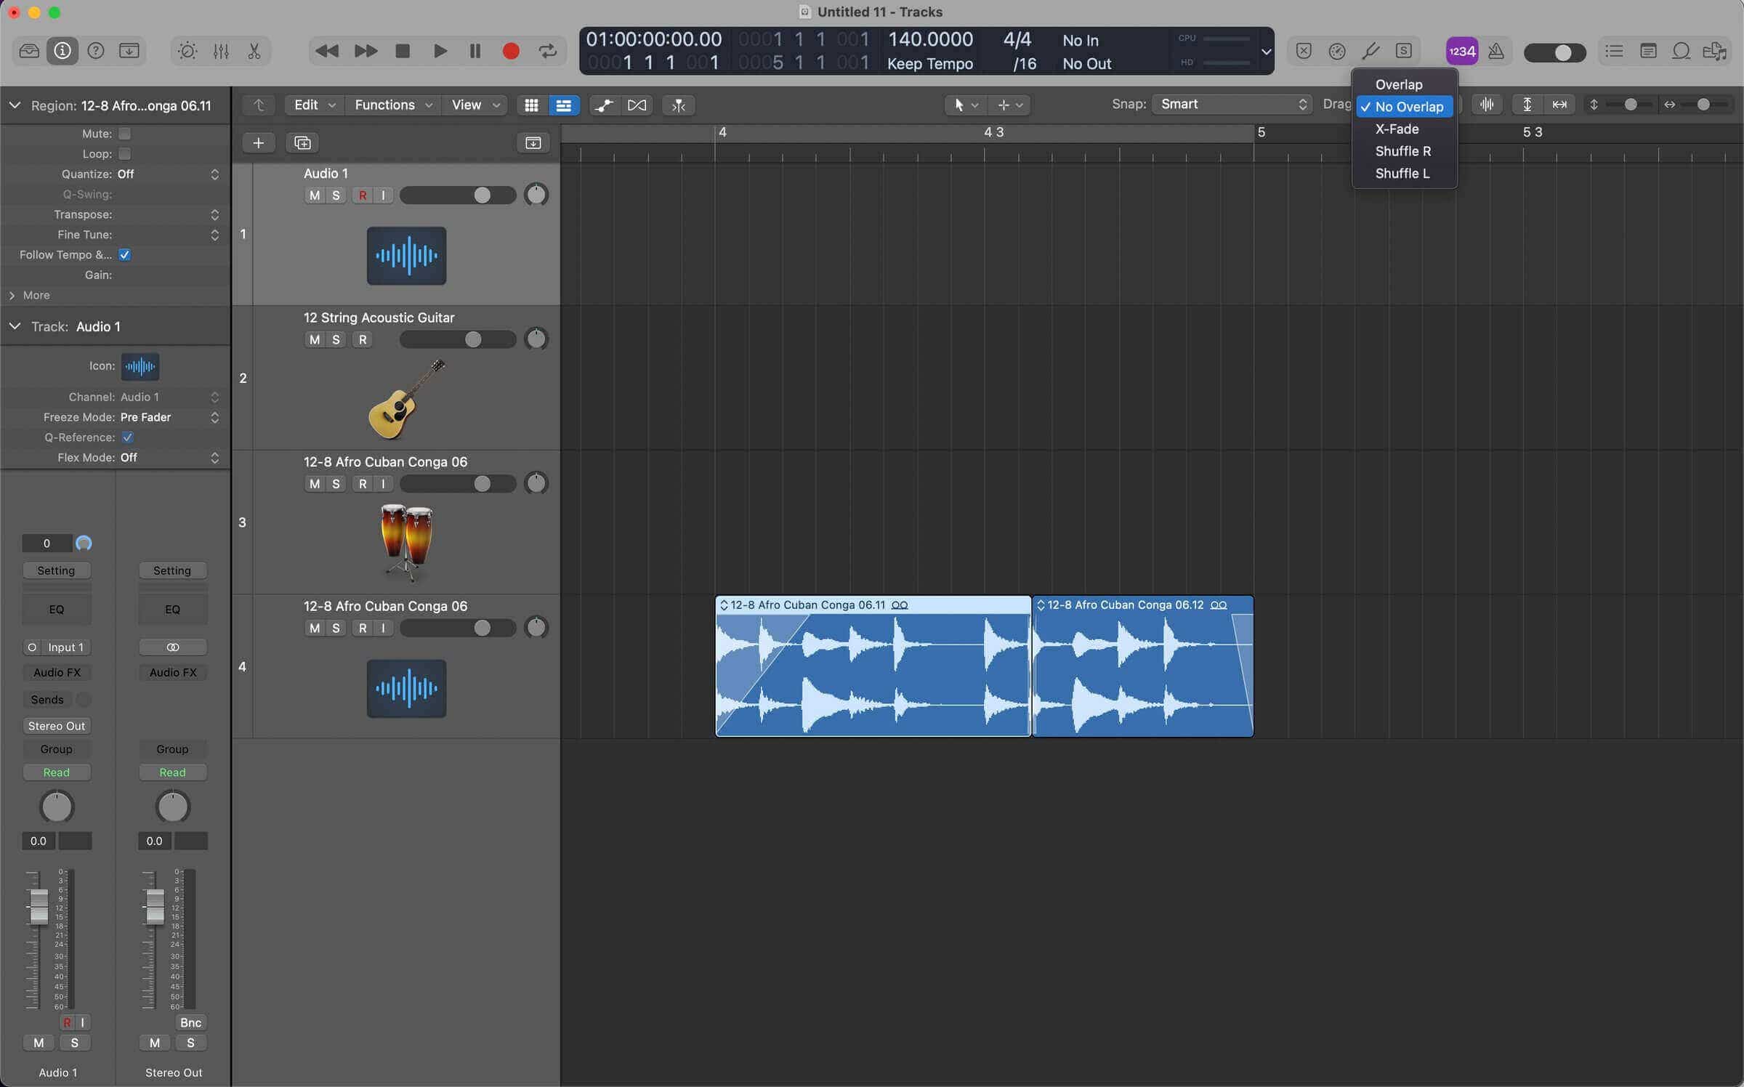Screen dimensions: 1744x1087
Task: Toggle the Loop checkbox in Region inspector
Action: (x=124, y=154)
